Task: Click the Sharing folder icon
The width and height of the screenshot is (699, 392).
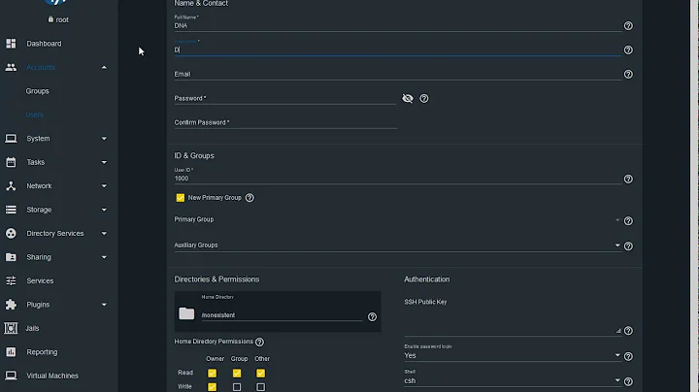Action: 11,257
